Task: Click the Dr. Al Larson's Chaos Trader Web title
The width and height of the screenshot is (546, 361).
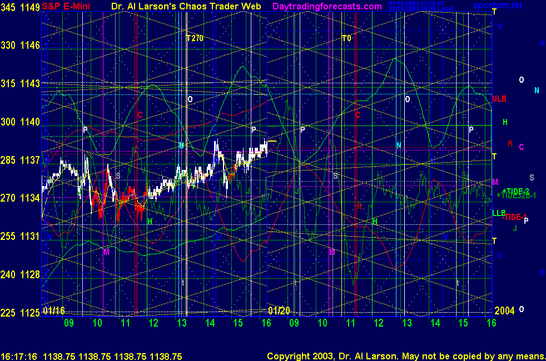Action: pyautogui.click(x=186, y=6)
